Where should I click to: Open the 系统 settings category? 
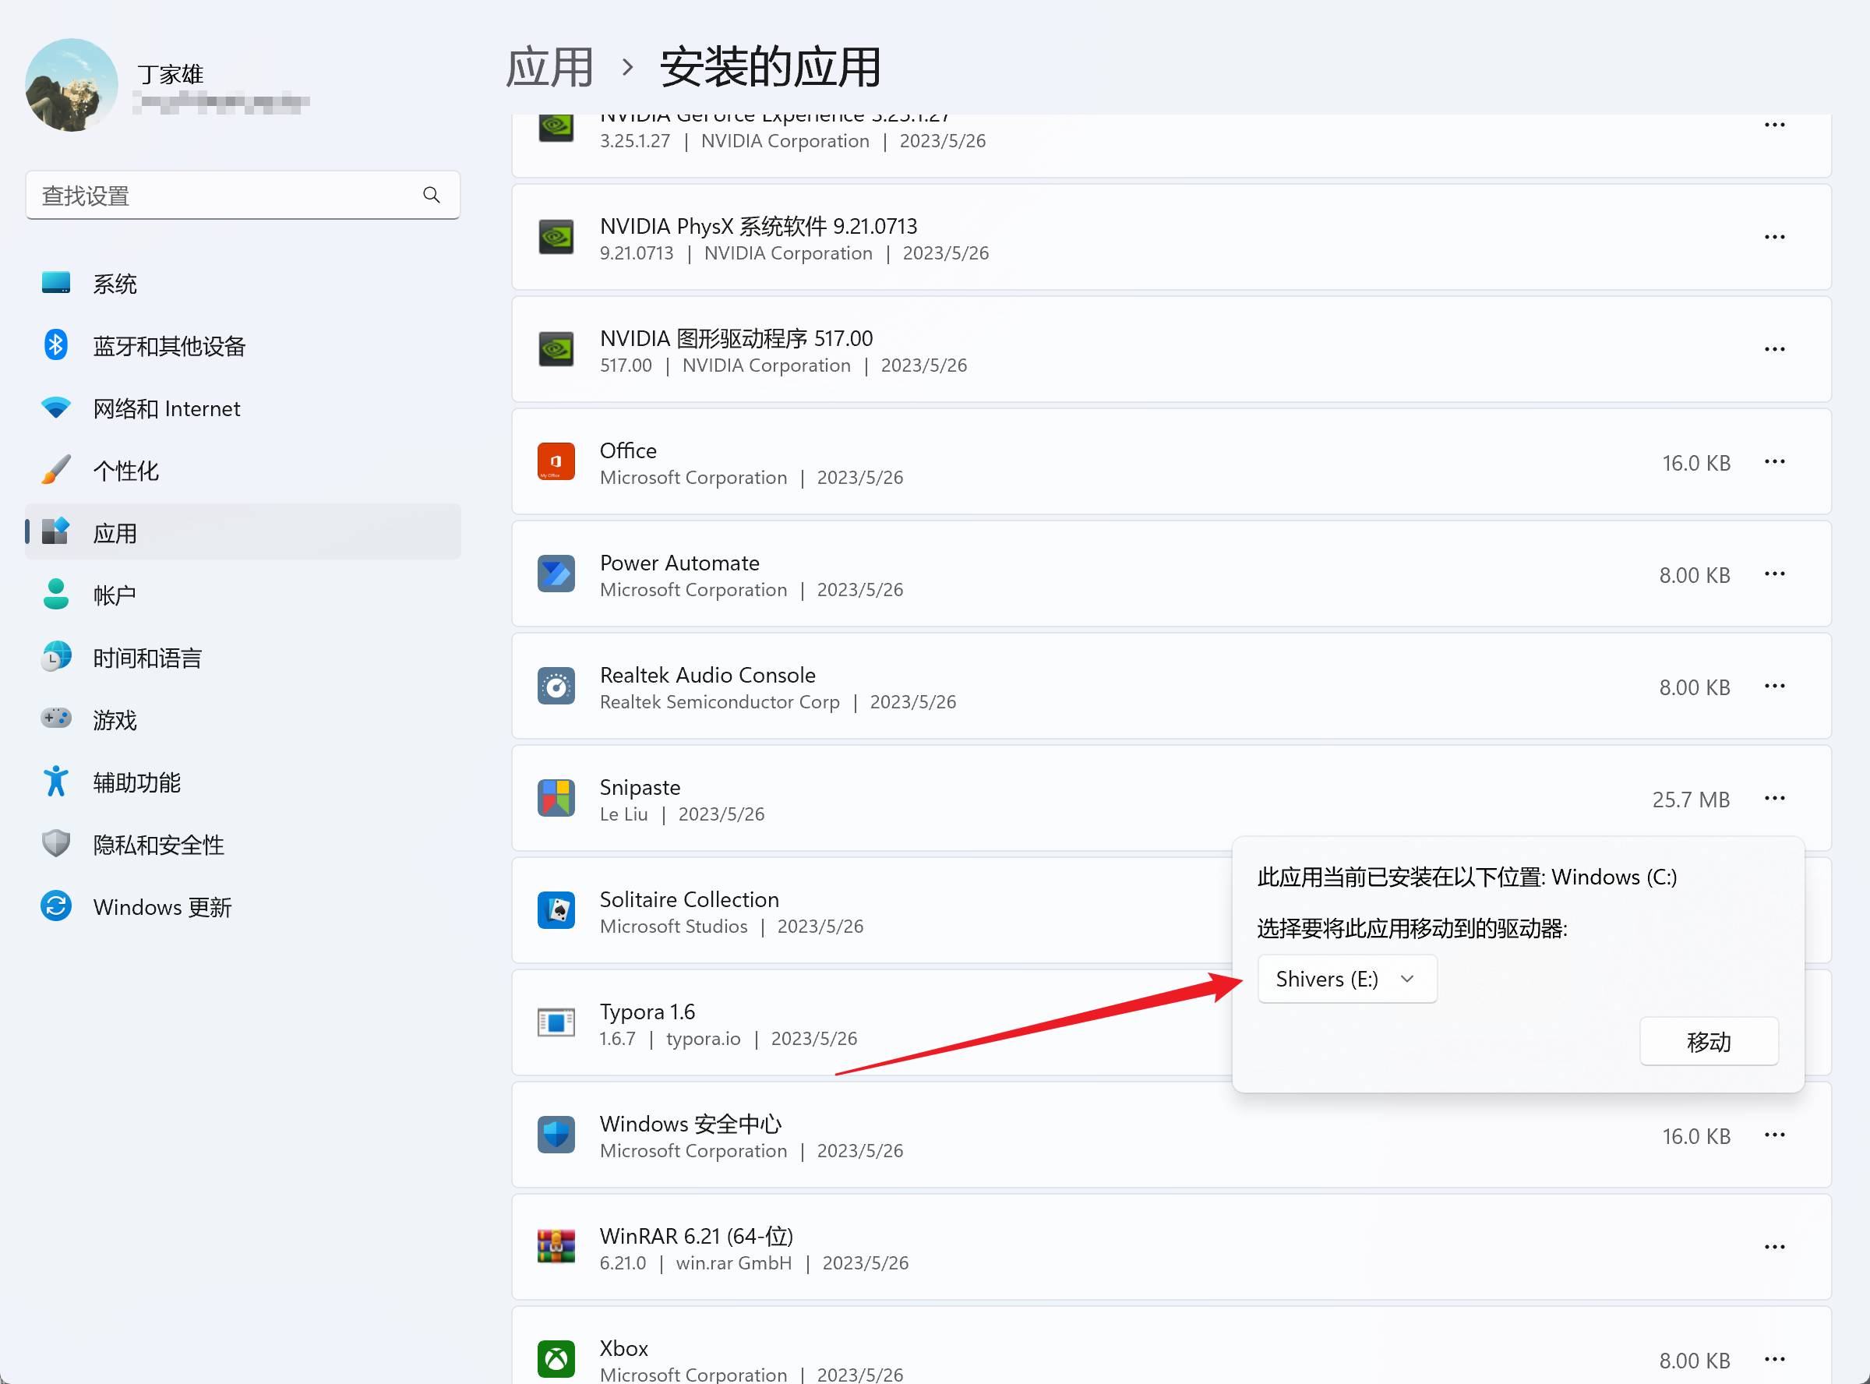[243, 284]
